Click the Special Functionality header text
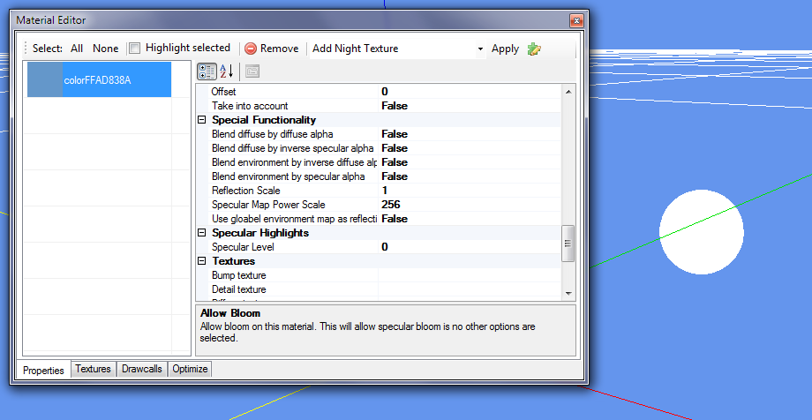This screenshot has width=812, height=420. tap(264, 120)
